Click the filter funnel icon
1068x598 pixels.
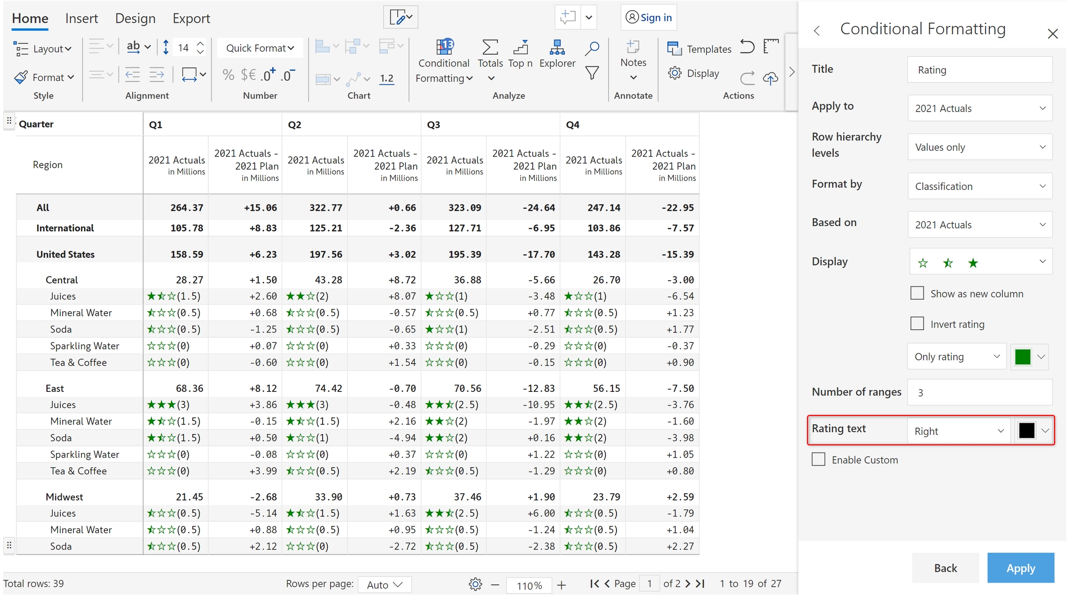pos(591,73)
